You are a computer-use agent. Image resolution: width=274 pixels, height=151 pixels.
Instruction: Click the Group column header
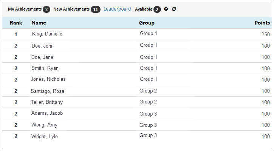coord(147,23)
